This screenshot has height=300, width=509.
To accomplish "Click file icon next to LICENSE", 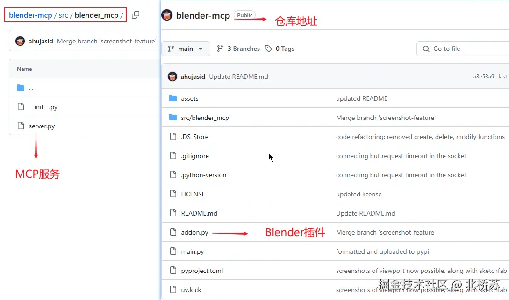I will click(173, 194).
